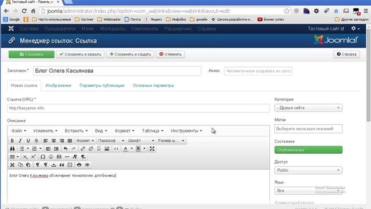Insert an image into the description
The width and height of the screenshot is (371, 209).
[107, 149]
